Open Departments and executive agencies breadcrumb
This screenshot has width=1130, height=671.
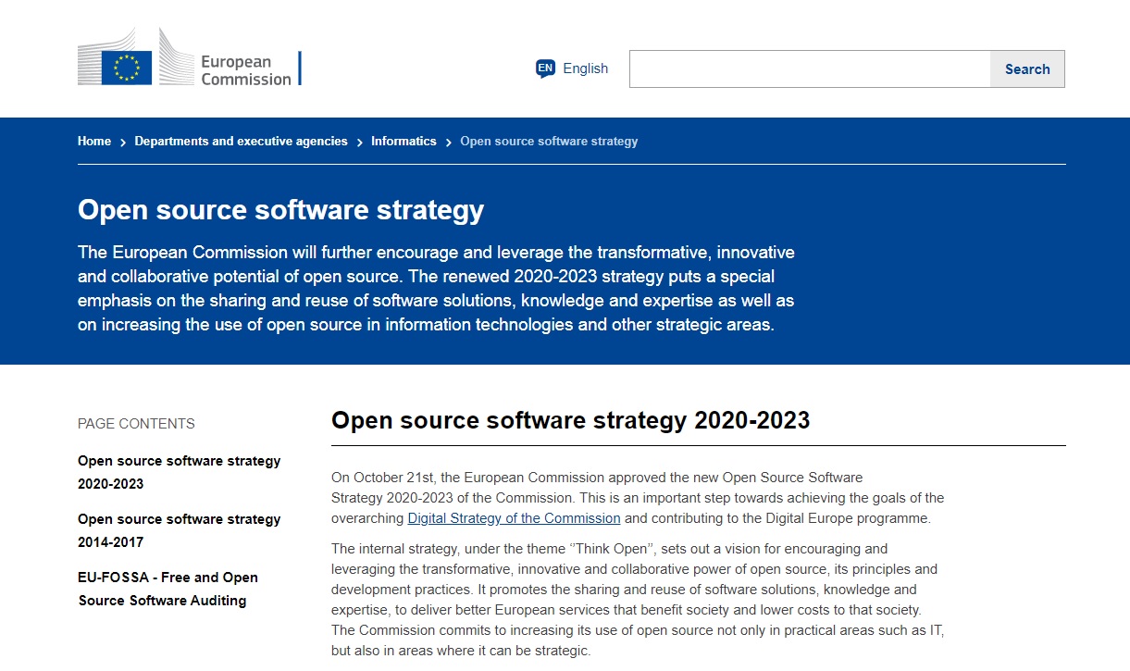tap(241, 142)
